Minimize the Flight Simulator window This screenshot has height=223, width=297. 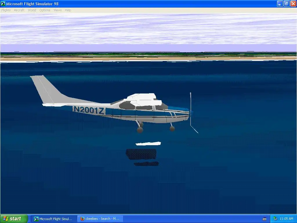[280, 3]
